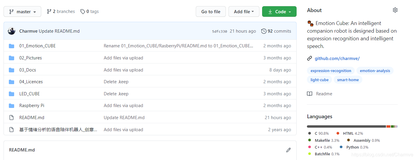Image resolution: width=416 pixels, height=160 pixels.
Task: Open the latest commit message Update README.md in header
Action: pyautogui.click(x=59, y=31)
